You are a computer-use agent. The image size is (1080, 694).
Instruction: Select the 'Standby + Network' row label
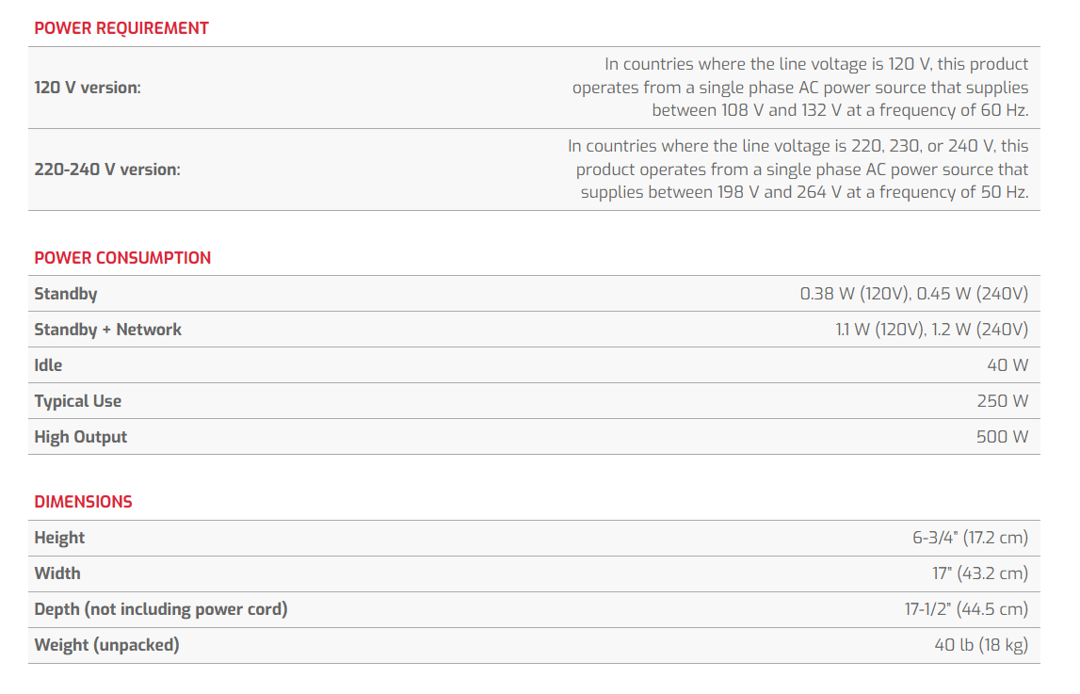108,330
